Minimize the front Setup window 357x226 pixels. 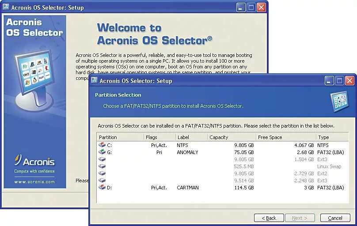click(x=329, y=80)
